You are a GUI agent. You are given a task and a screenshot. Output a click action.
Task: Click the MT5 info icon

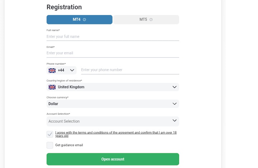click(151, 20)
